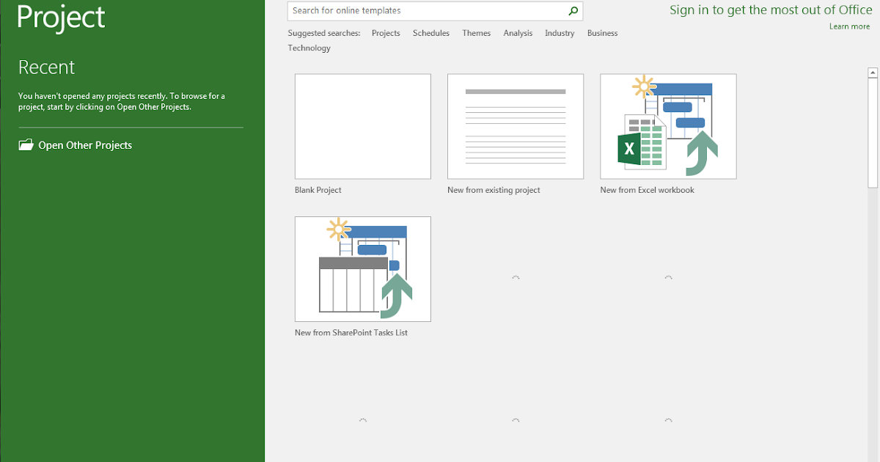Open the Learn more link

(x=850, y=26)
